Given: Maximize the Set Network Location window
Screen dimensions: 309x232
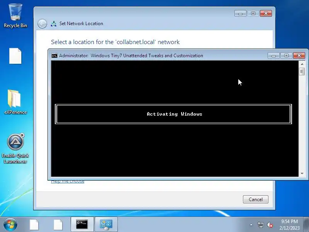Looking at the screenshot, I should (253, 14).
